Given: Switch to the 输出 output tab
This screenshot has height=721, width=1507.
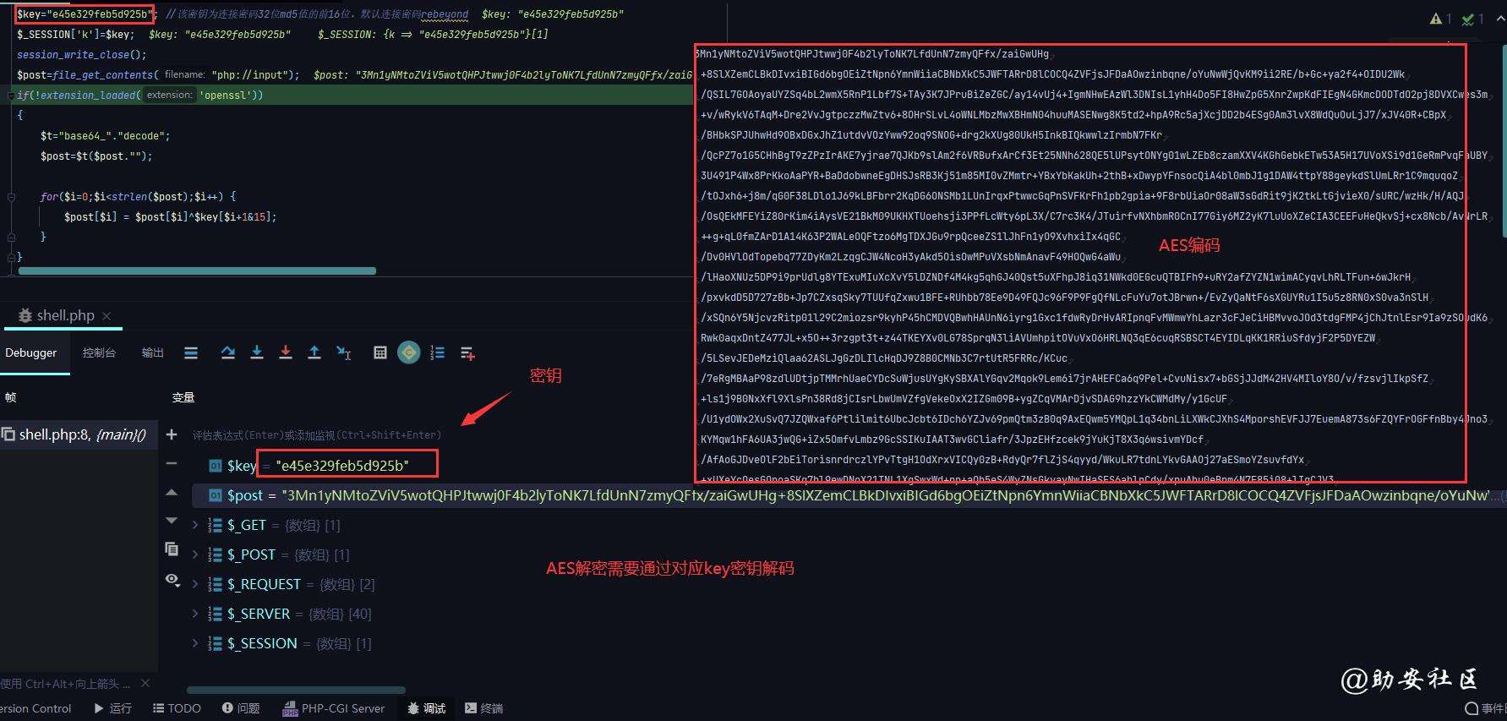Looking at the screenshot, I should [x=153, y=353].
